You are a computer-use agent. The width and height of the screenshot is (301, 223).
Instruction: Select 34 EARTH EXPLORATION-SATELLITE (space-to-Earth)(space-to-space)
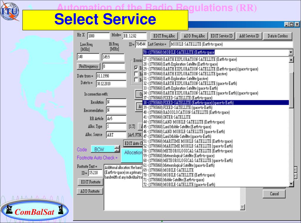(x=216, y=93)
